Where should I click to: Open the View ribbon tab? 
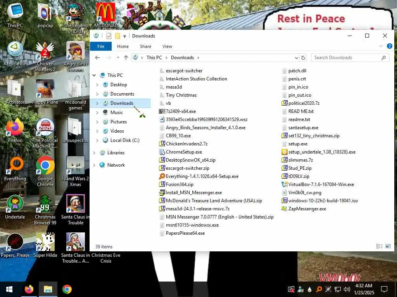pyautogui.click(x=167, y=46)
